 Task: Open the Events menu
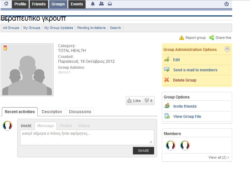[77, 4]
